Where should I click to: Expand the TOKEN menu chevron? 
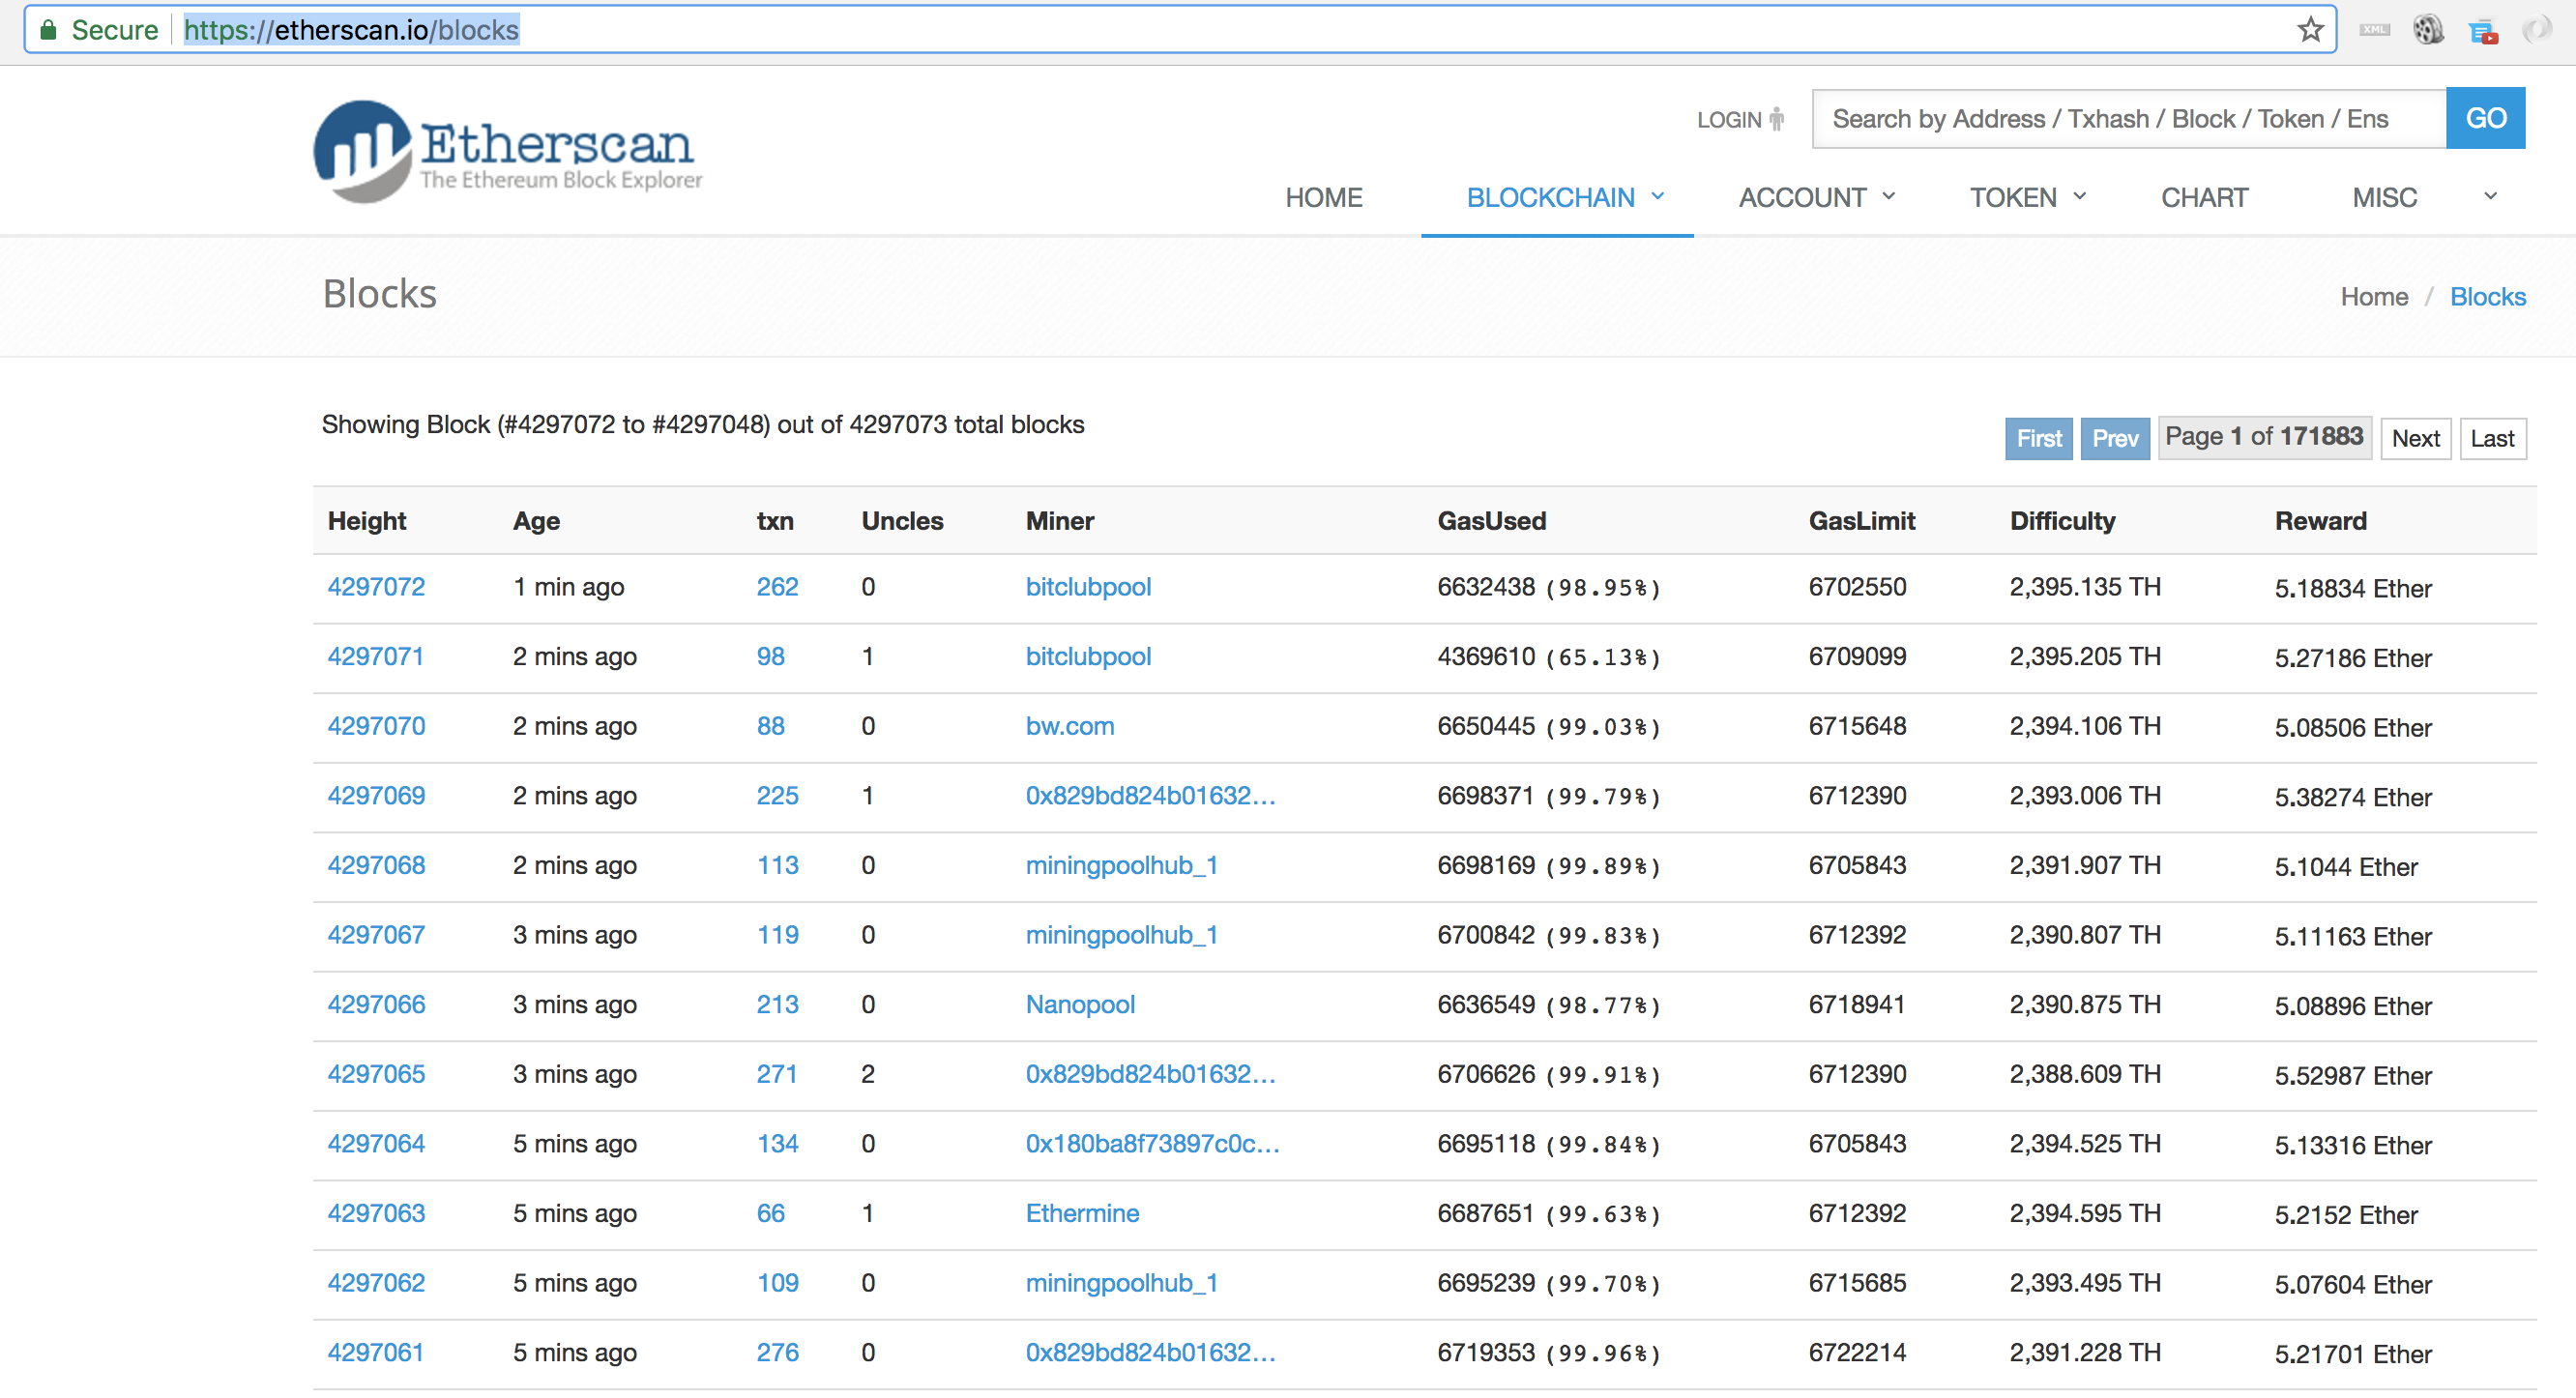2080,197
